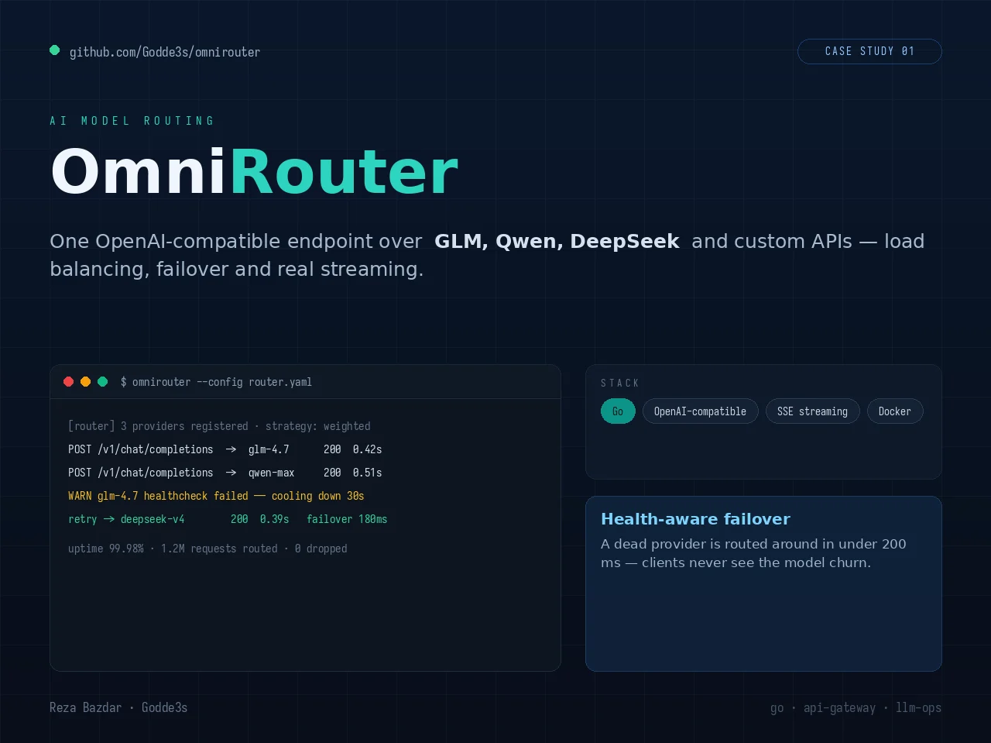Click the retry deepseek-v4 log line

coord(228,519)
